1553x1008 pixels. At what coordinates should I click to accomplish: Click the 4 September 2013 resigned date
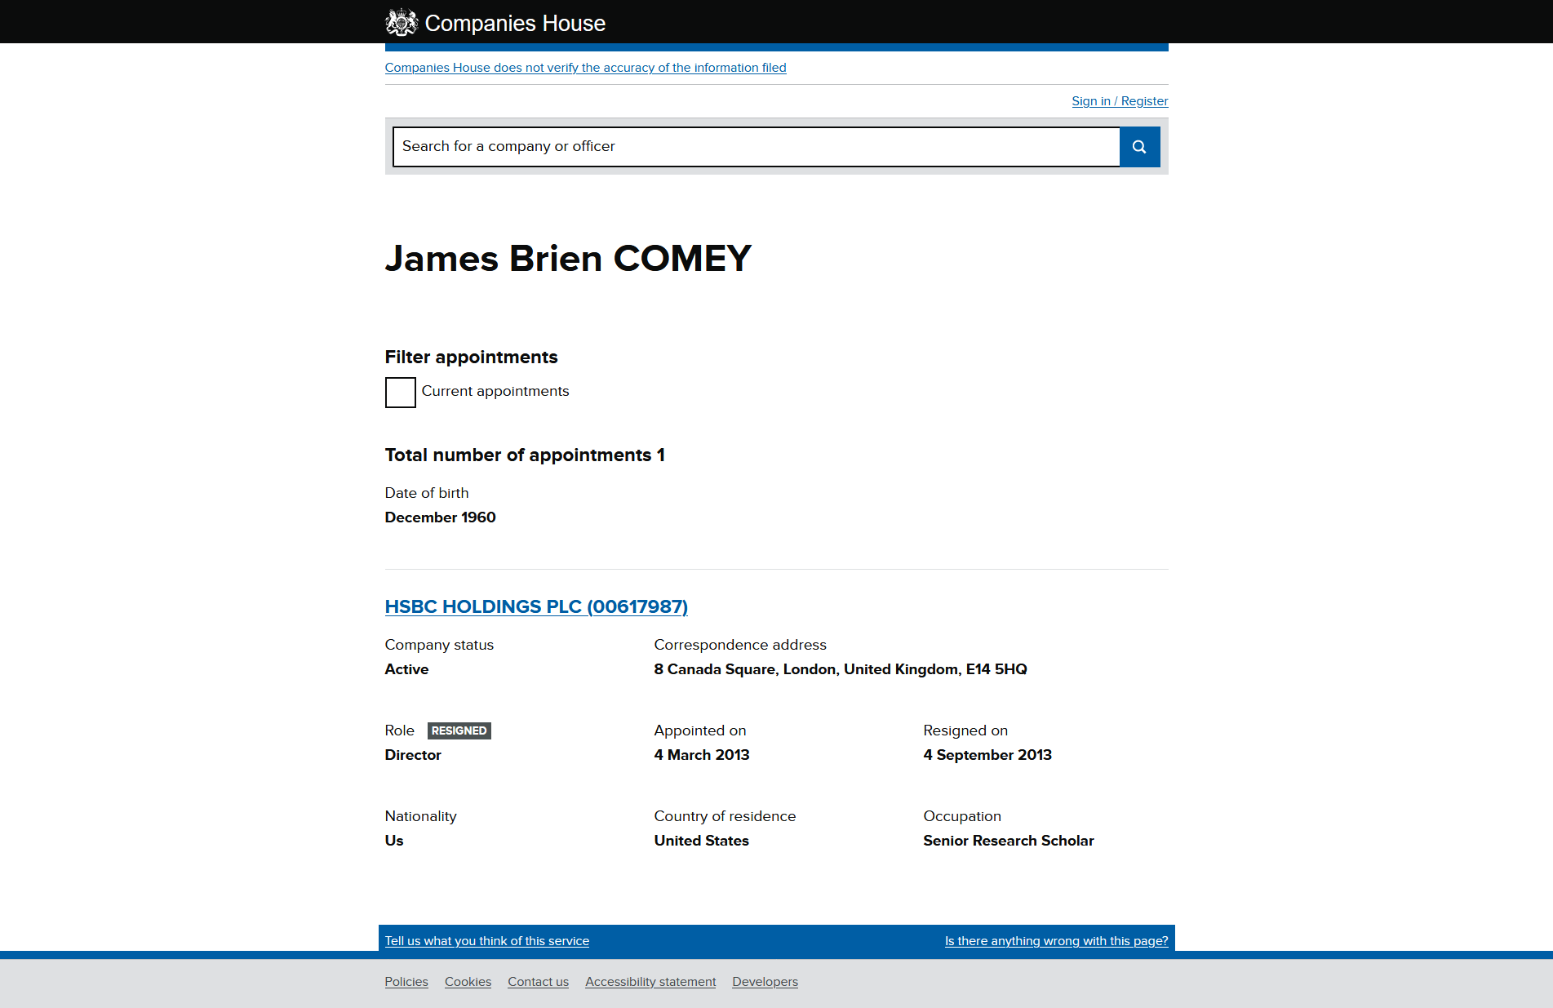[987, 755]
